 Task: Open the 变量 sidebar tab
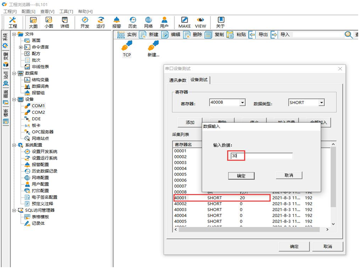click(x=5, y=59)
